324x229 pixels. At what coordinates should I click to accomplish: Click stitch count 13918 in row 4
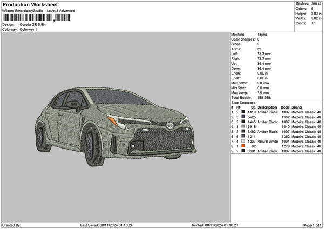tap(251, 127)
